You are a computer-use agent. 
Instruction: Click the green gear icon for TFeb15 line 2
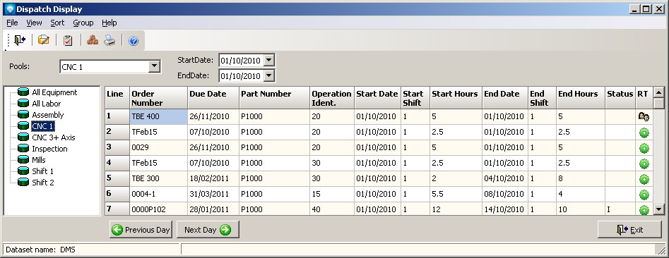(644, 133)
